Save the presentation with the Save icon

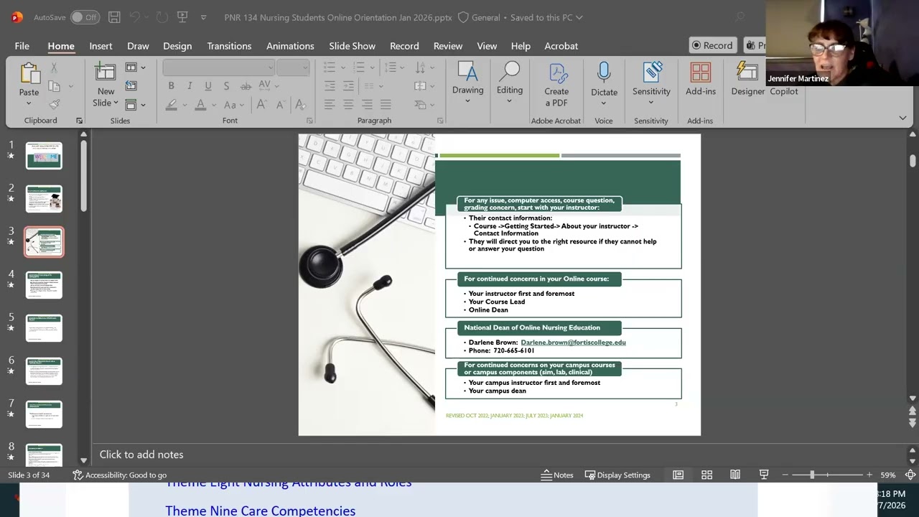[x=114, y=17]
